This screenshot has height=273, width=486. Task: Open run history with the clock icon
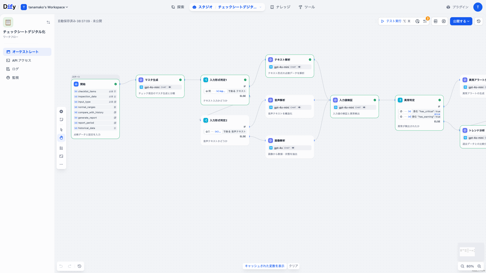pyautogui.click(x=417, y=21)
